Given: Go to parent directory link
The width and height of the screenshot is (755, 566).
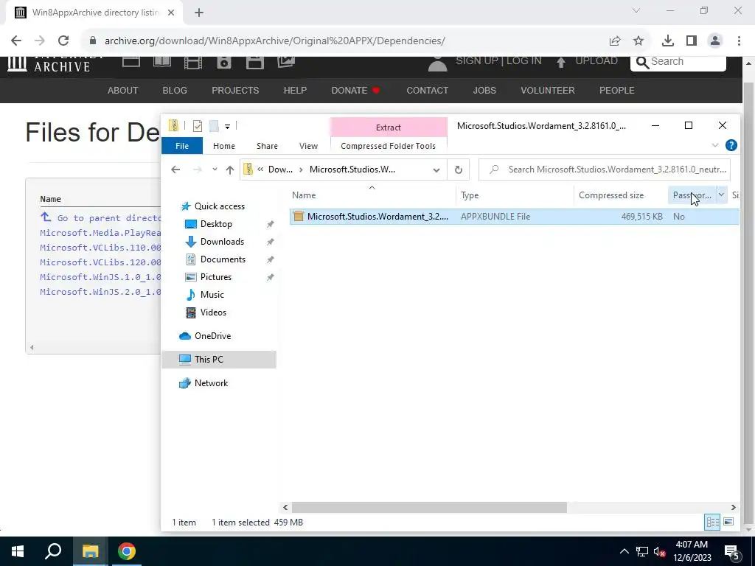Looking at the screenshot, I should click(100, 217).
